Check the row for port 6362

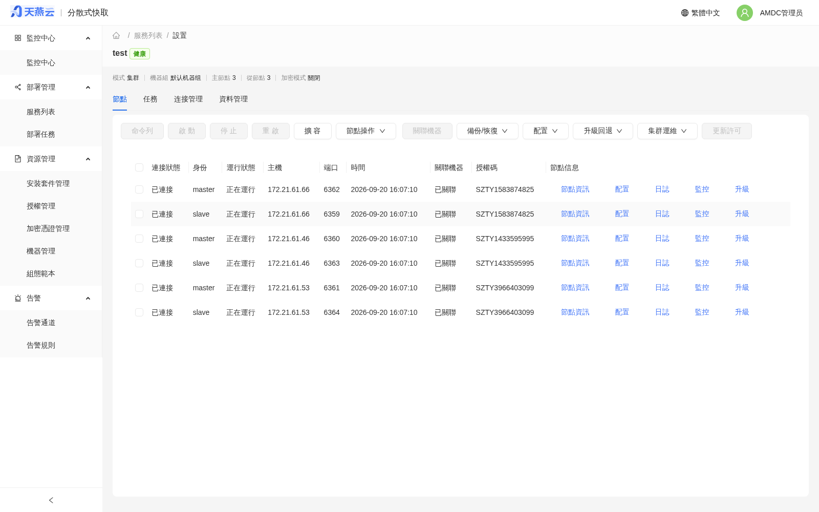click(x=139, y=189)
